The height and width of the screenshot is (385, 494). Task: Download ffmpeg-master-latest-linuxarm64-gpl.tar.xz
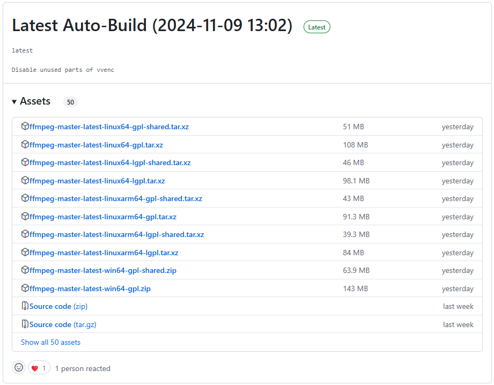point(102,217)
